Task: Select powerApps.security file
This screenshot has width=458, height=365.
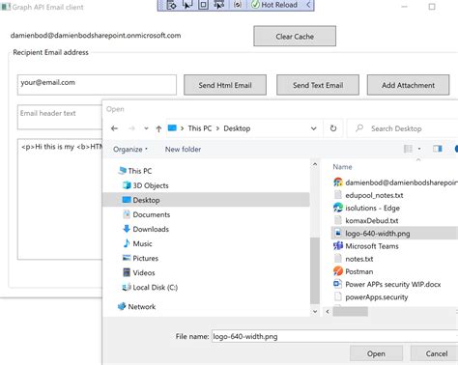Action: point(371,296)
